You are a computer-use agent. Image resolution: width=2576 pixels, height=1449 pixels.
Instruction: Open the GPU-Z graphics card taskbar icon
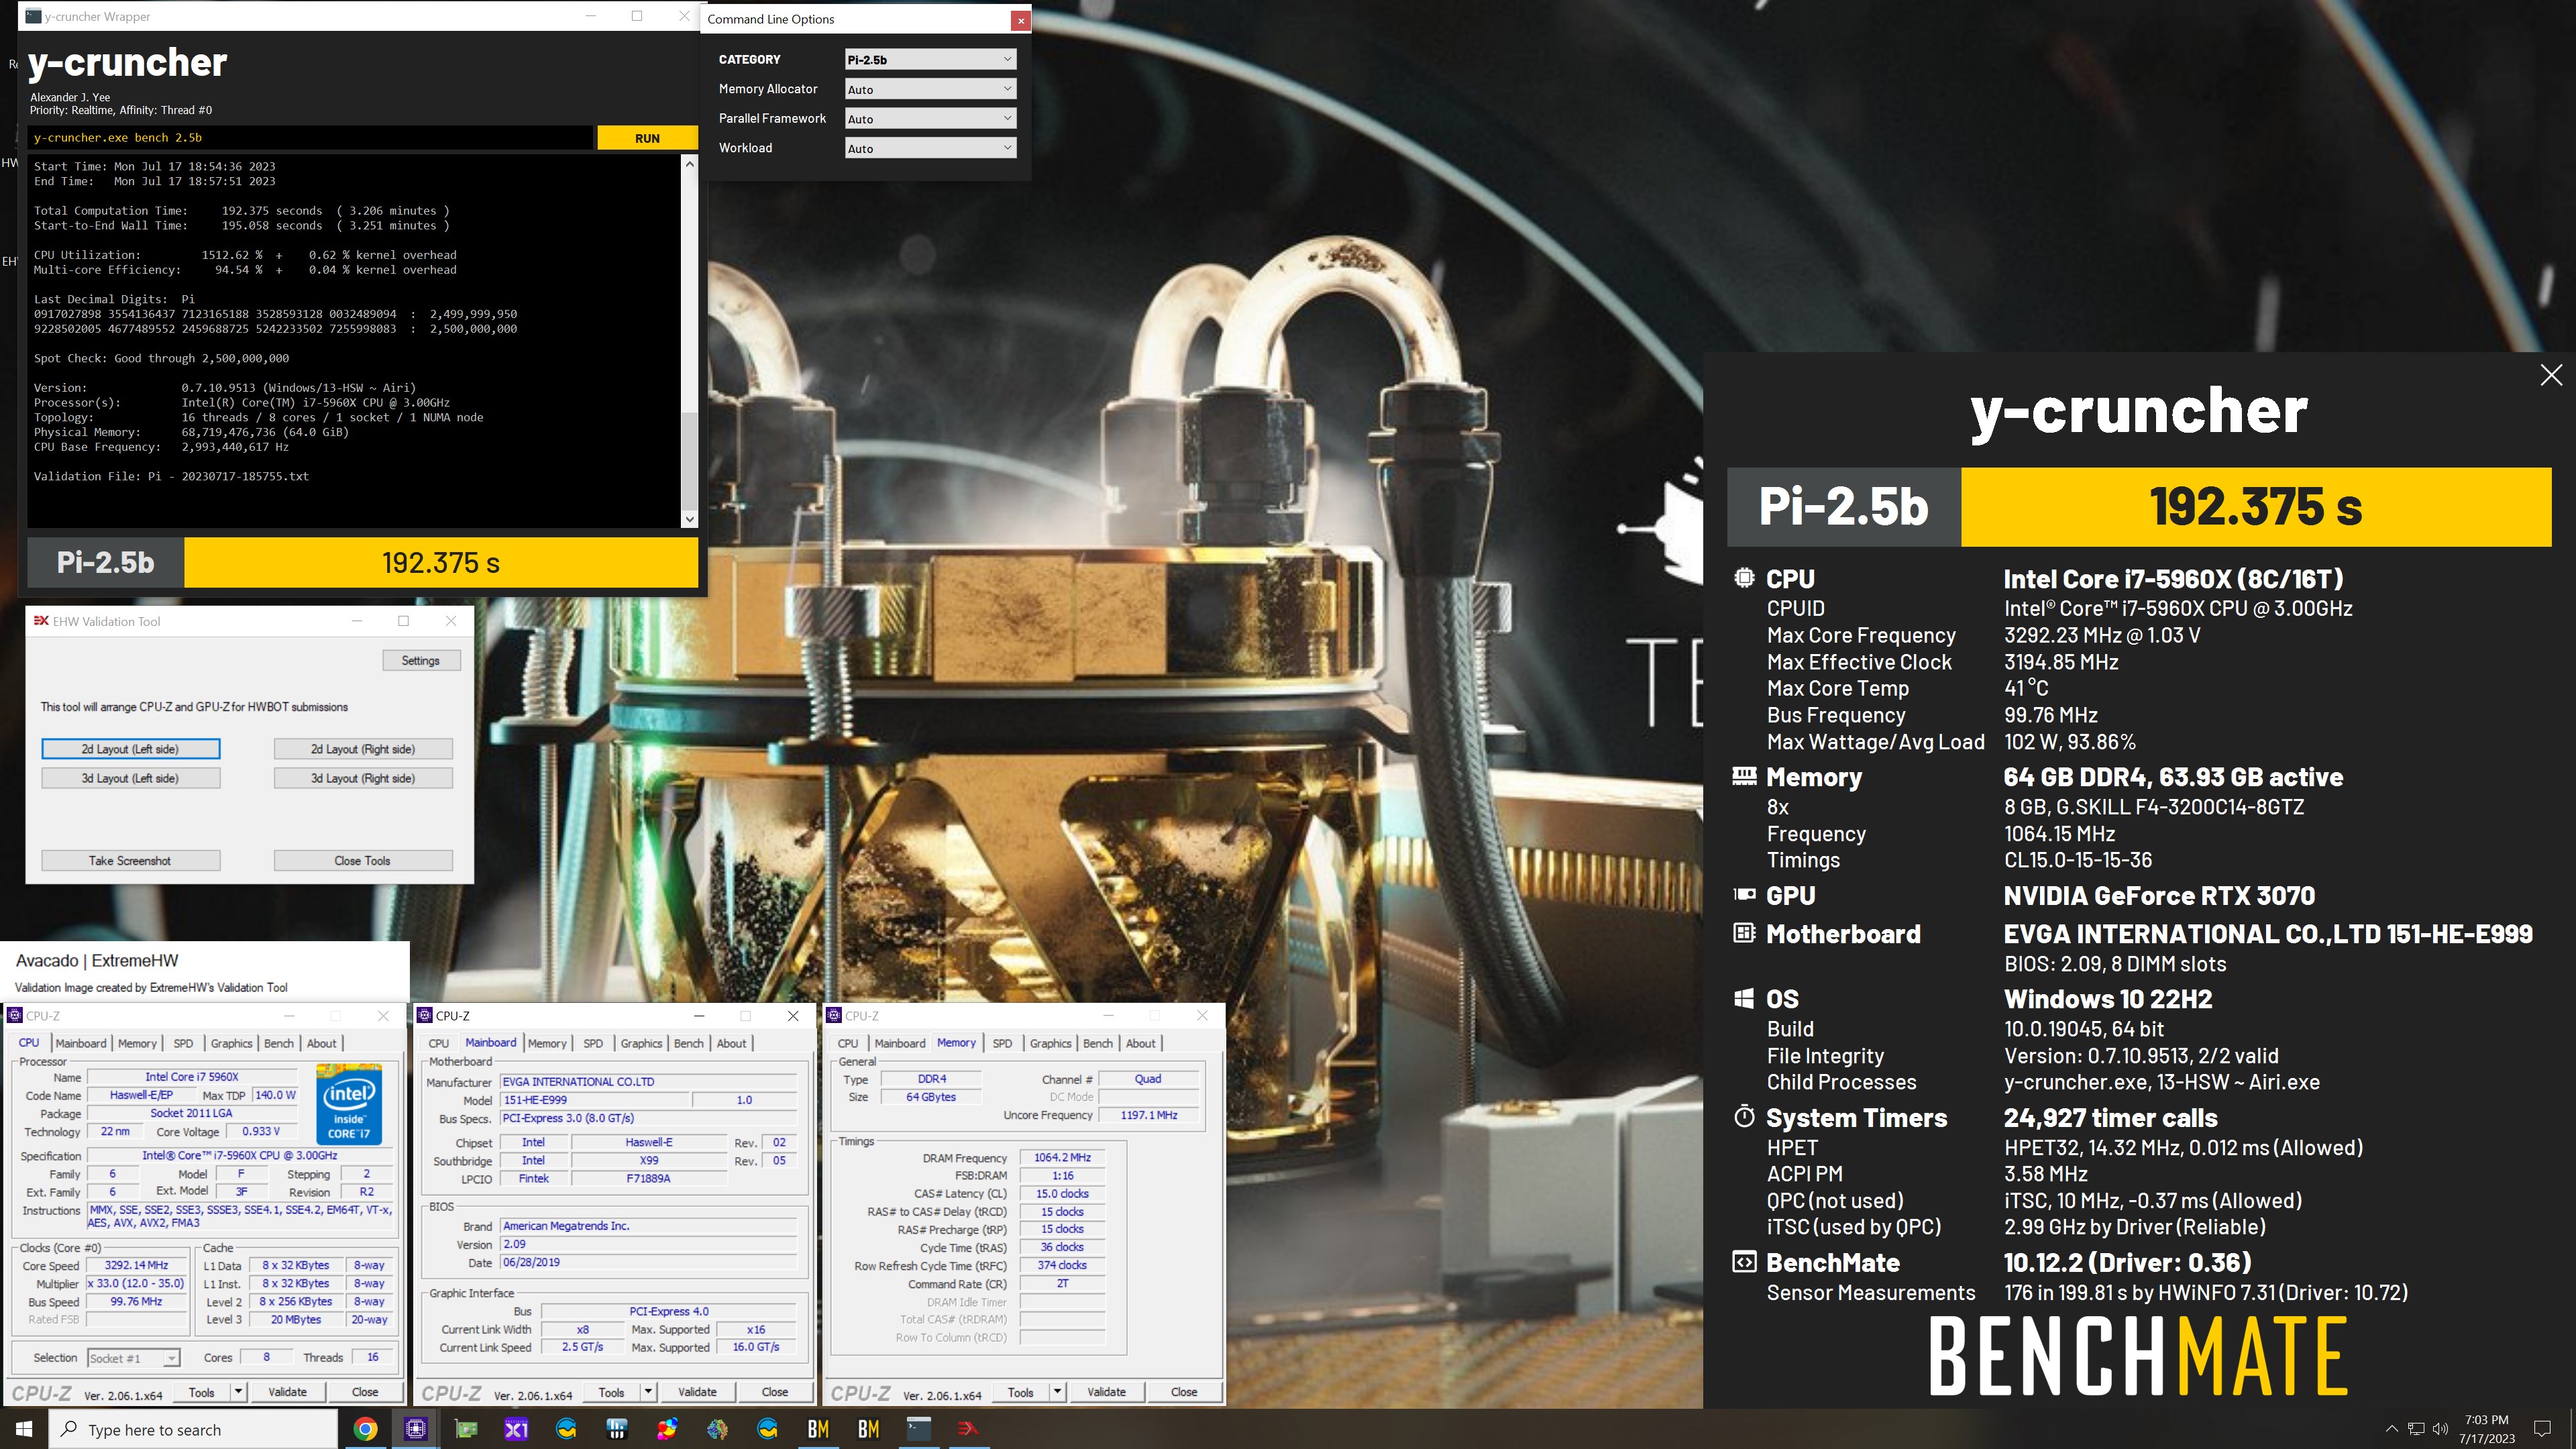(466, 1429)
